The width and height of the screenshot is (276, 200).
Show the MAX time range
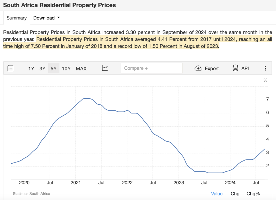81,69
